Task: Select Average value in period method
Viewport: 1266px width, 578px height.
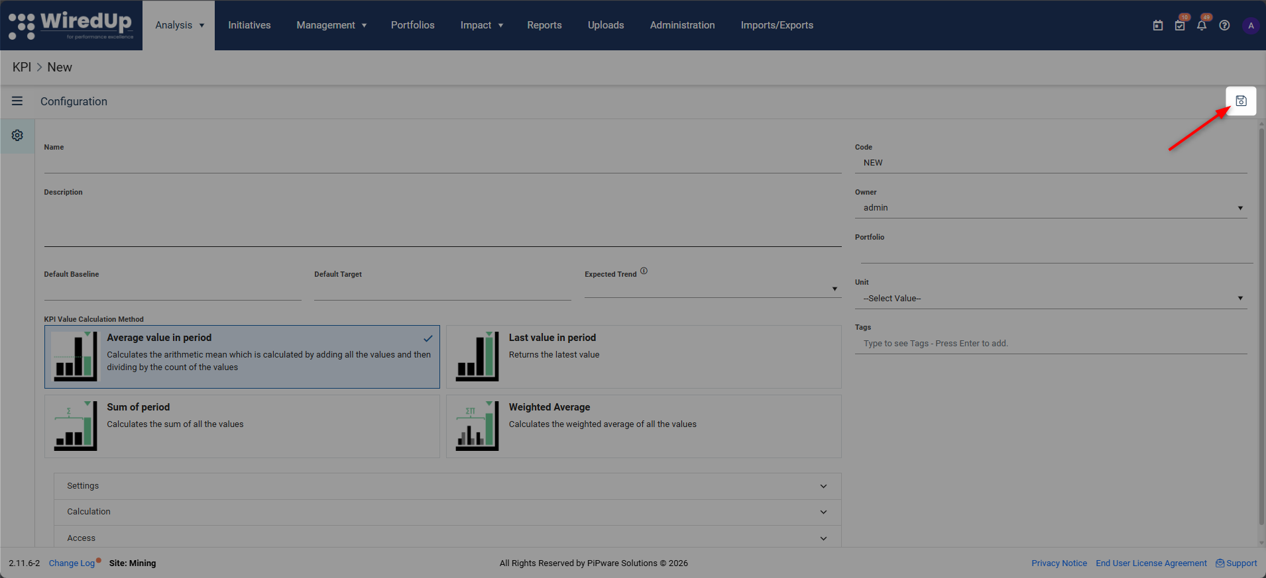Action: [x=242, y=357]
